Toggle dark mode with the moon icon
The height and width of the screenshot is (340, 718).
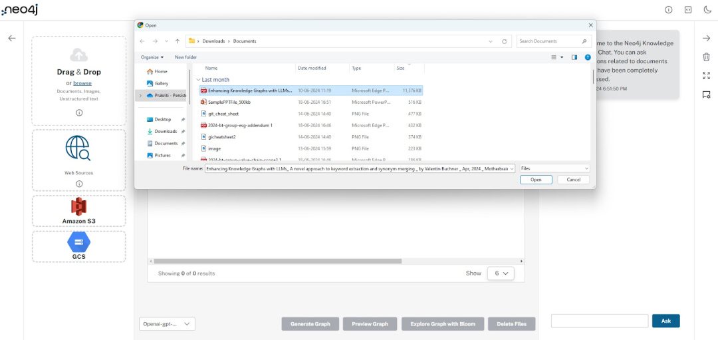707,10
